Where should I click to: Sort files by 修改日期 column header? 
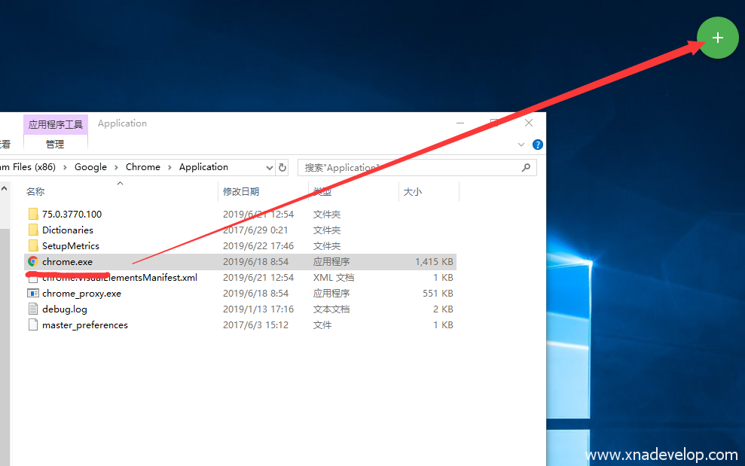[241, 192]
